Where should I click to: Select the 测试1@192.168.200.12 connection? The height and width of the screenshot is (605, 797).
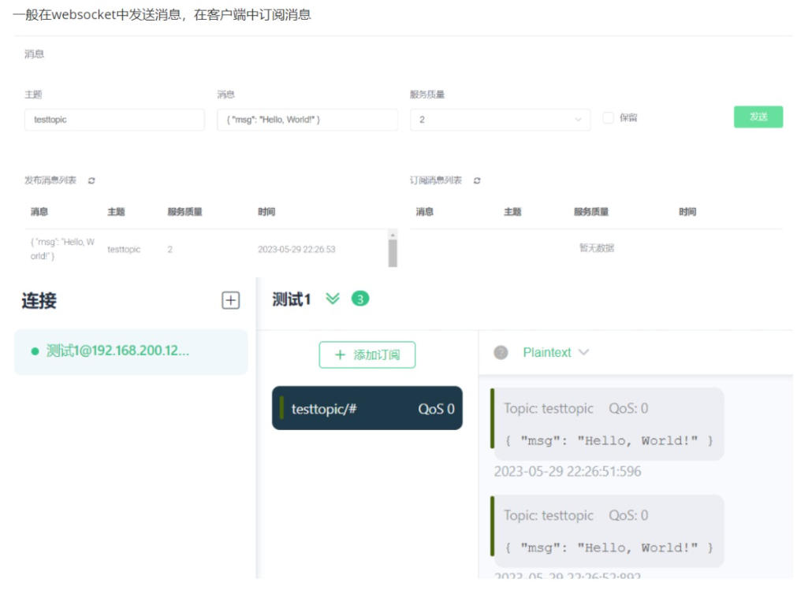(x=131, y=351)
